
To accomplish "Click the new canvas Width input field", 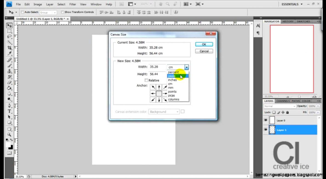I will [x=157, y=67].
